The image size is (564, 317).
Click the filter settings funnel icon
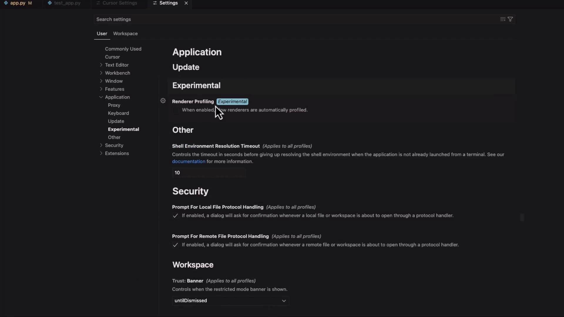[x=510, y=19]
